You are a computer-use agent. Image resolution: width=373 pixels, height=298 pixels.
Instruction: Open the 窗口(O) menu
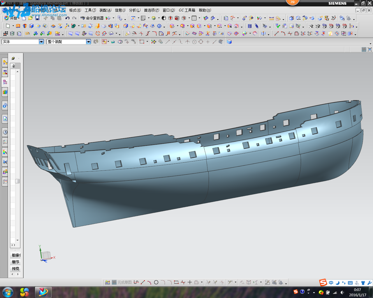pos(169,10)
